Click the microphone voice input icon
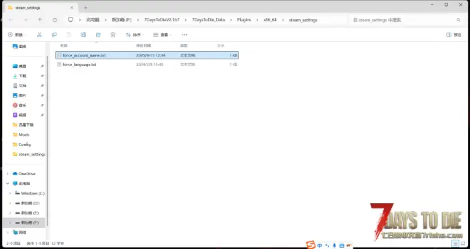This screenshot has height=249, width=470. click(334, 246)
